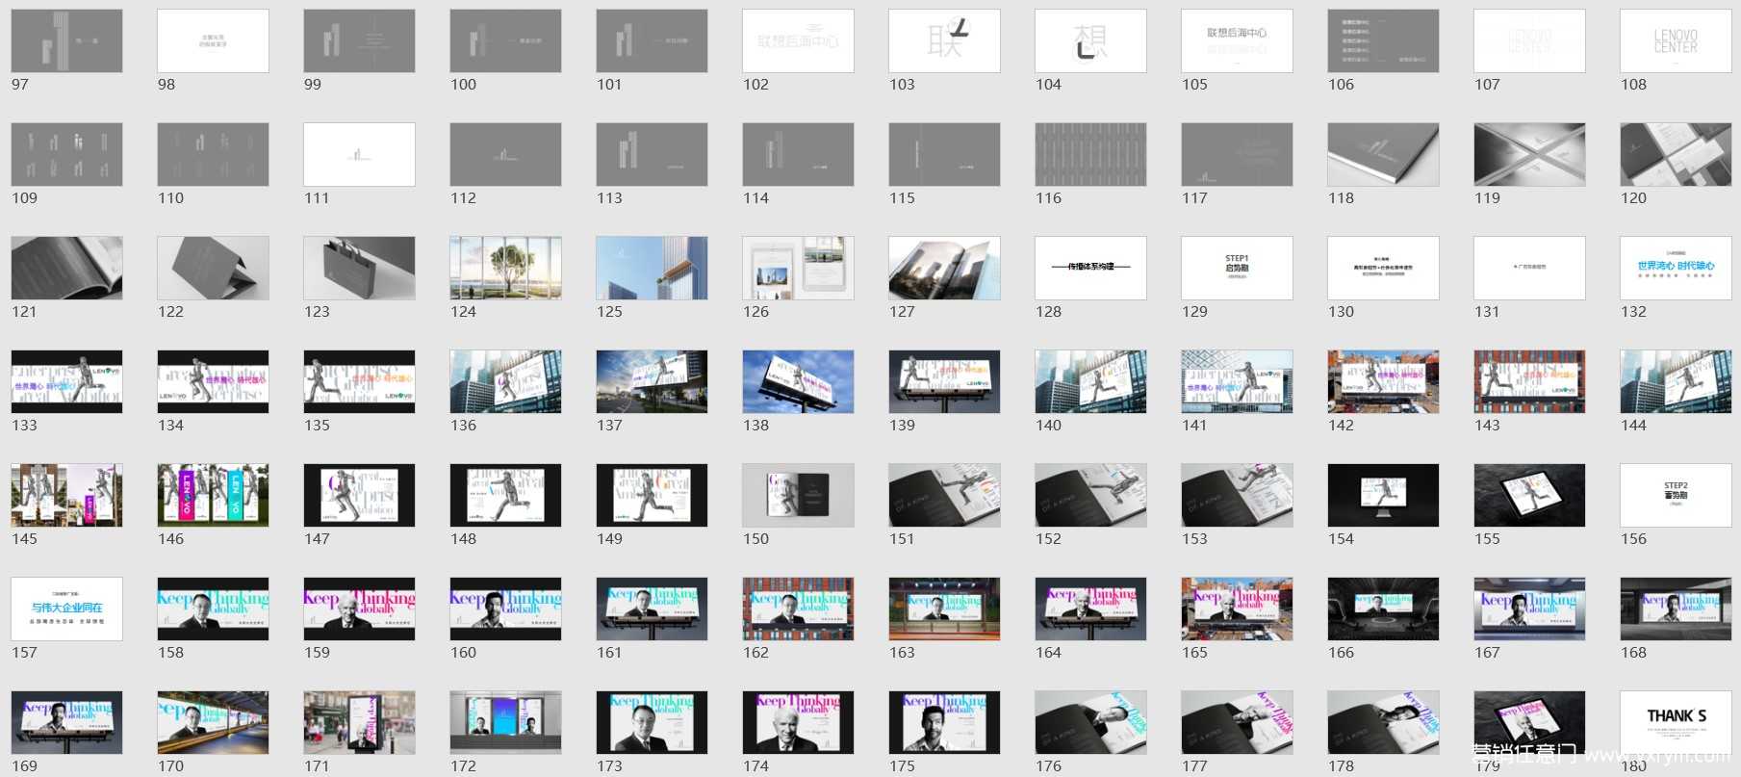Select slide 108 Lenovo Center thumbnail
This screenshot has width=1741, height=777.
1676,41
